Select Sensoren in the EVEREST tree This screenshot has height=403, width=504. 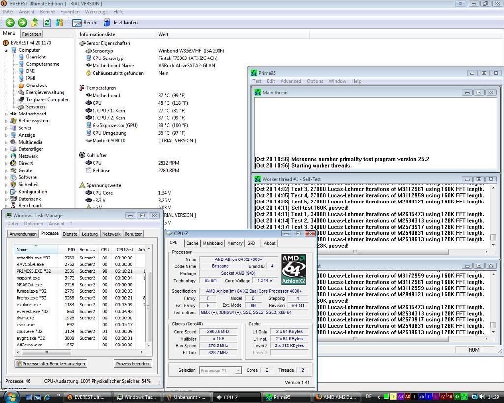click(x=35, y=107)
